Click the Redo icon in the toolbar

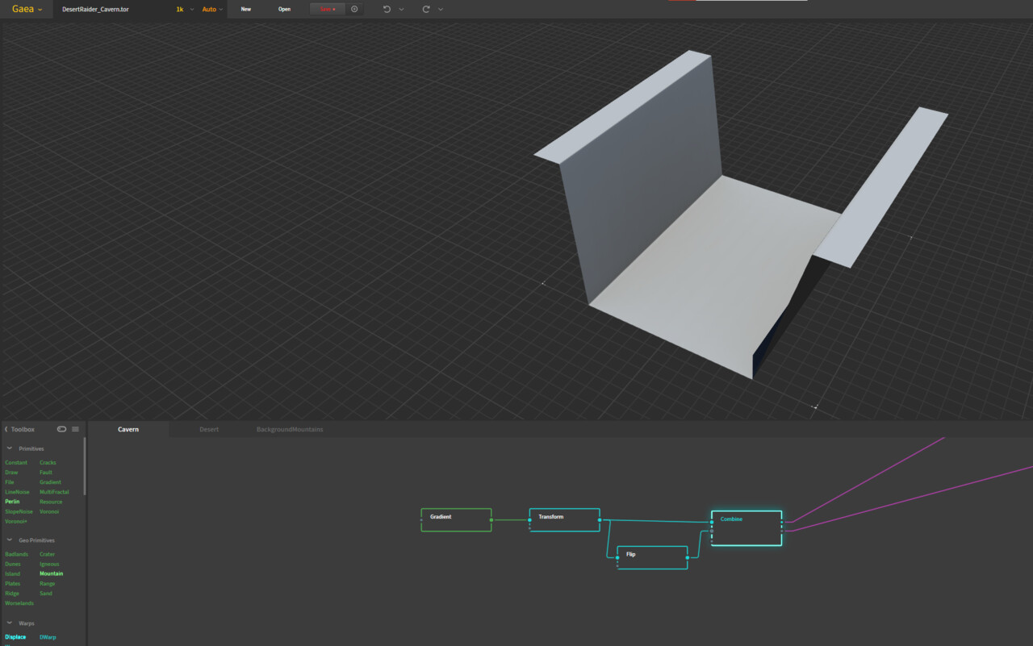coord(426,9)
